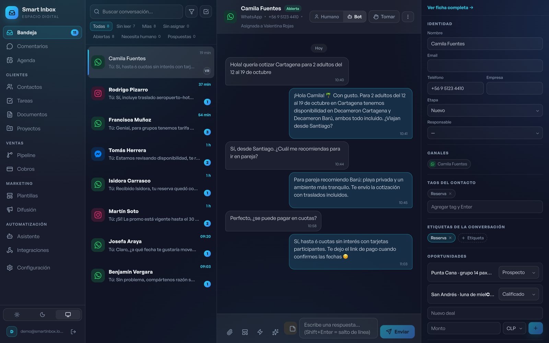The image size is (549, 343).
Task: Click the Nuevo deal input field
Action: [485, 313]
